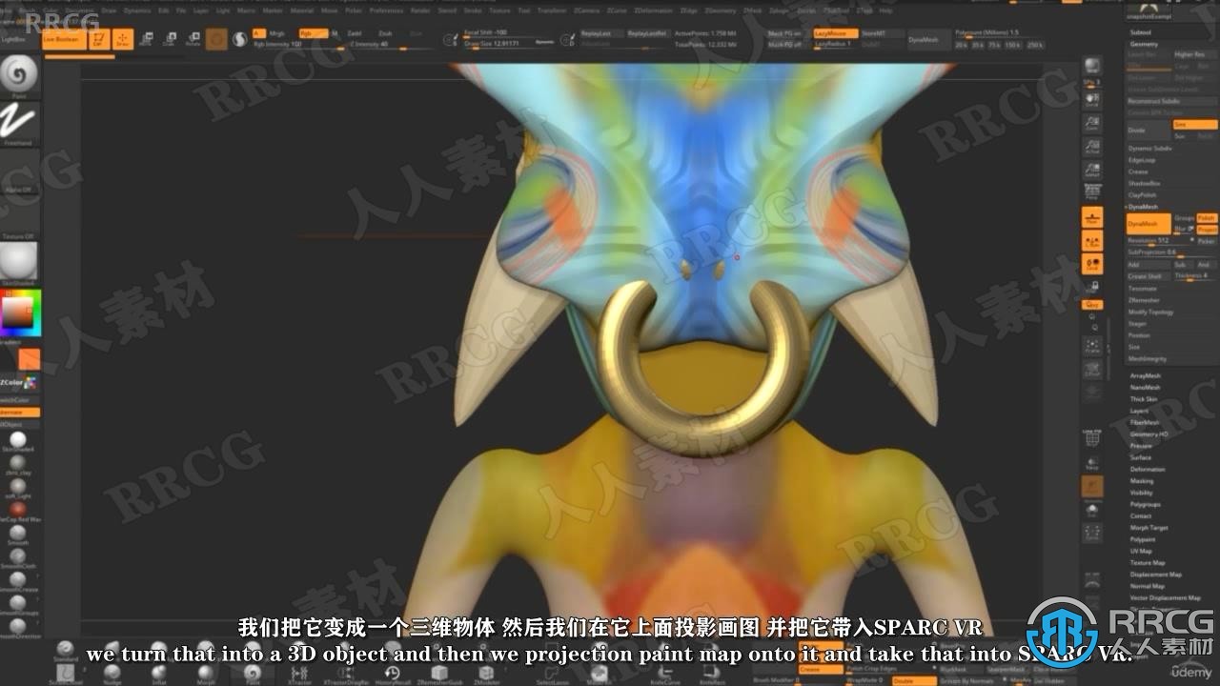
Task: Click the Transp transparency icon
Action: coord(1092,462)
